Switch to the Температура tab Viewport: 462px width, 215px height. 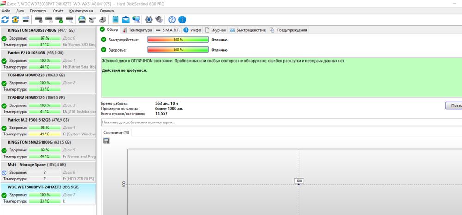[x=137, y=30]
